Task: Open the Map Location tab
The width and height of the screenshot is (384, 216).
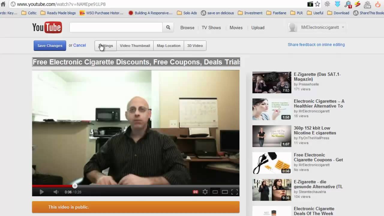Action: pos(169,46)
